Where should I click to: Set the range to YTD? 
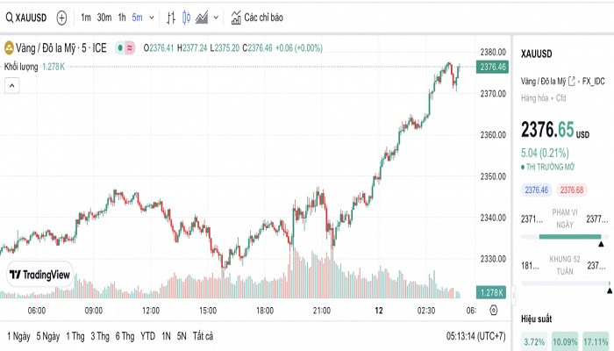pos(147,336)
